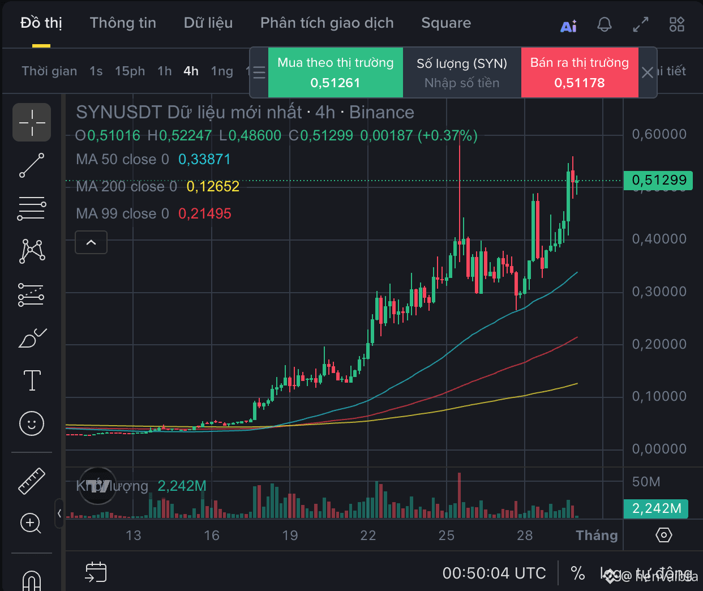
Task: Select the 1ng timeframe
Action: pyautogui.click(x=222, y=71)
